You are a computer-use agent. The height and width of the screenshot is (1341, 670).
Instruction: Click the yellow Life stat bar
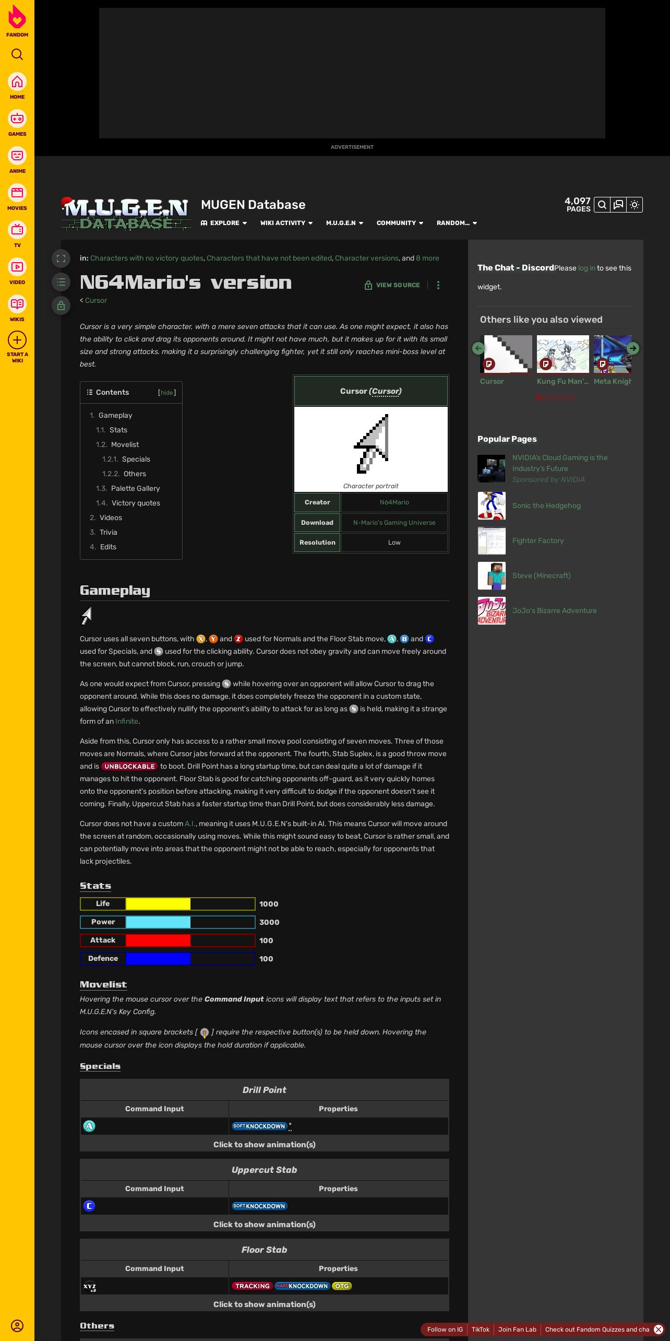point(158,904)
